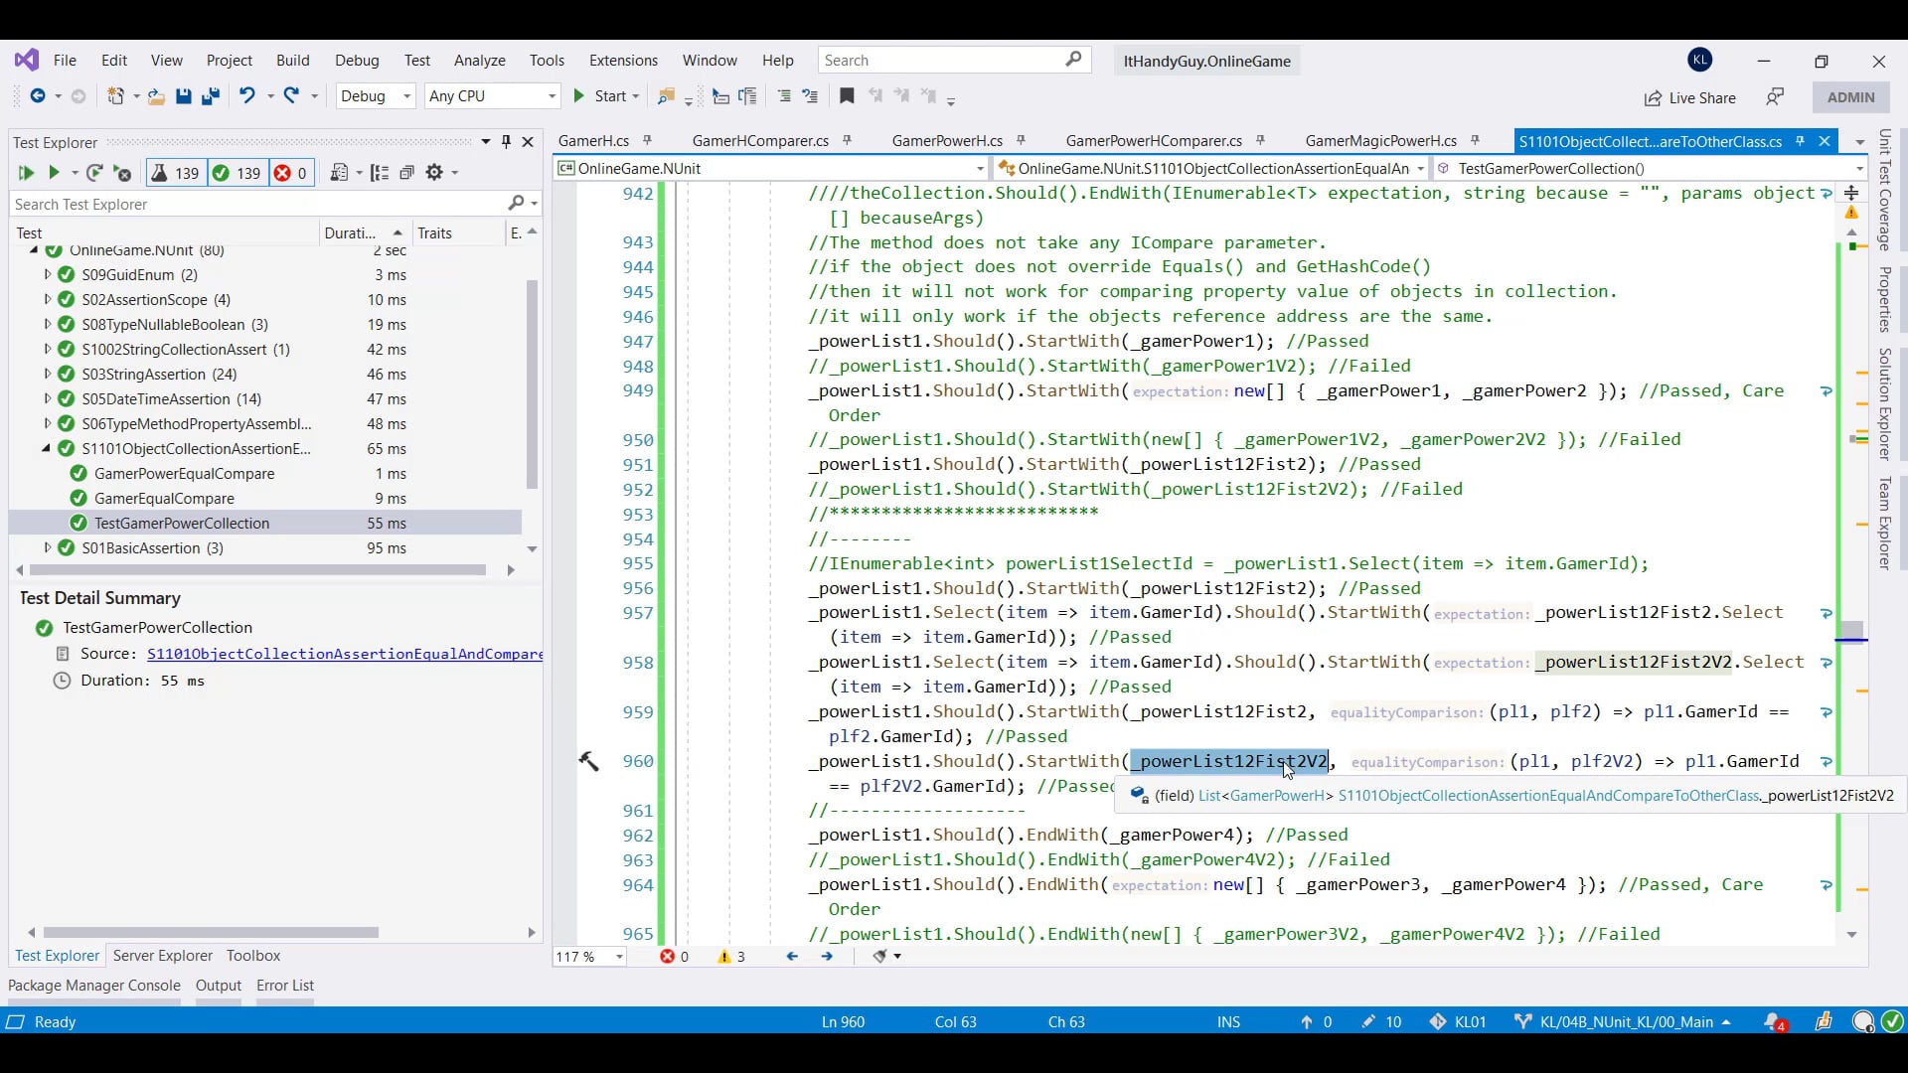1908x1073 pixels.
Task: Toggle the passed tests filter
Action: [237, 173]
